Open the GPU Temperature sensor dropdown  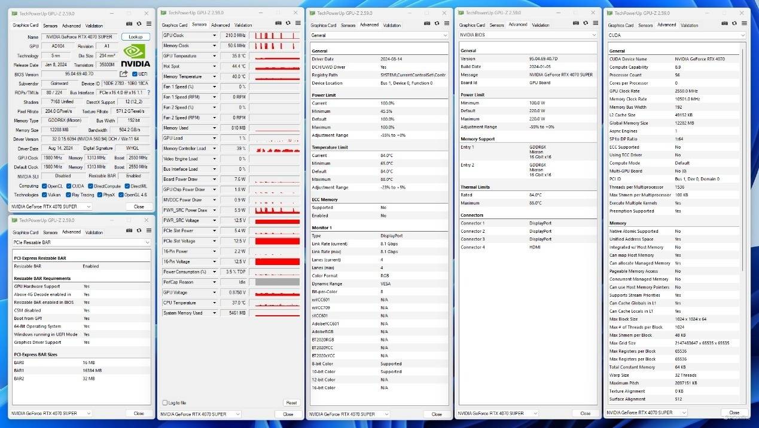[x=214, y=56]
